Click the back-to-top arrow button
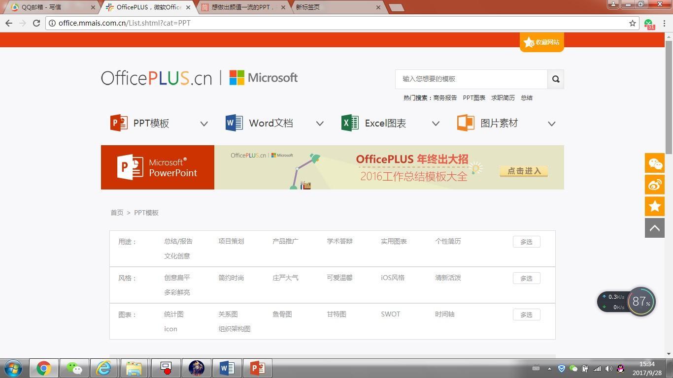673x378 pixels. click(x=655, y=228)
